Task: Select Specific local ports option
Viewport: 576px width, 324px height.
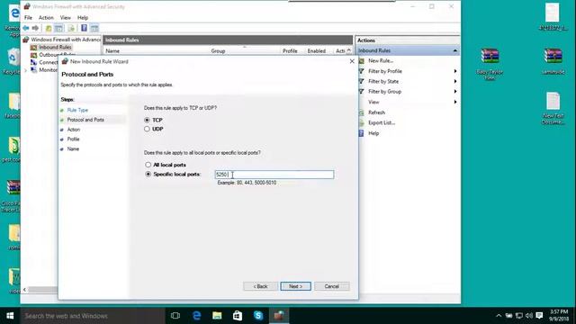Action: click(148, 174)
